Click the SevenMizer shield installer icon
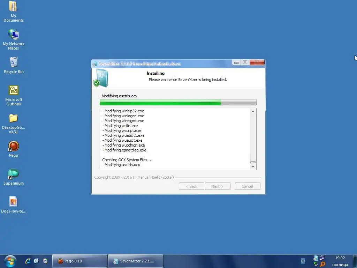Image resolution: width=357 pixels, height=268 pixels. 100,78
